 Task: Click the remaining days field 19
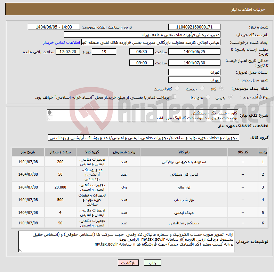pyautogui.click(x=104, y=52)
